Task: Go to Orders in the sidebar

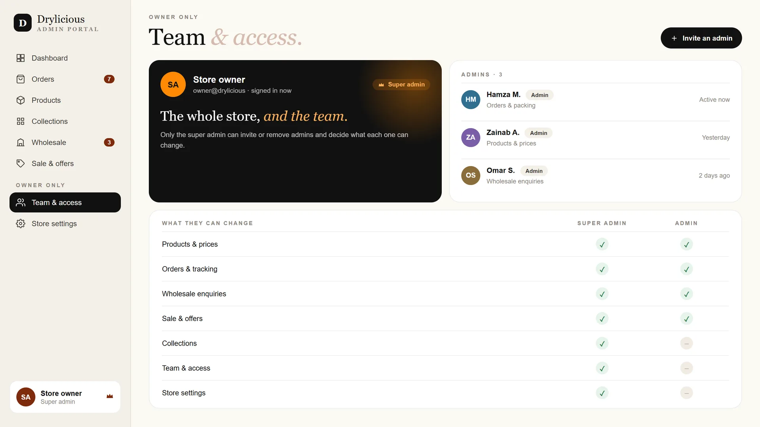Action: [65, 79]
